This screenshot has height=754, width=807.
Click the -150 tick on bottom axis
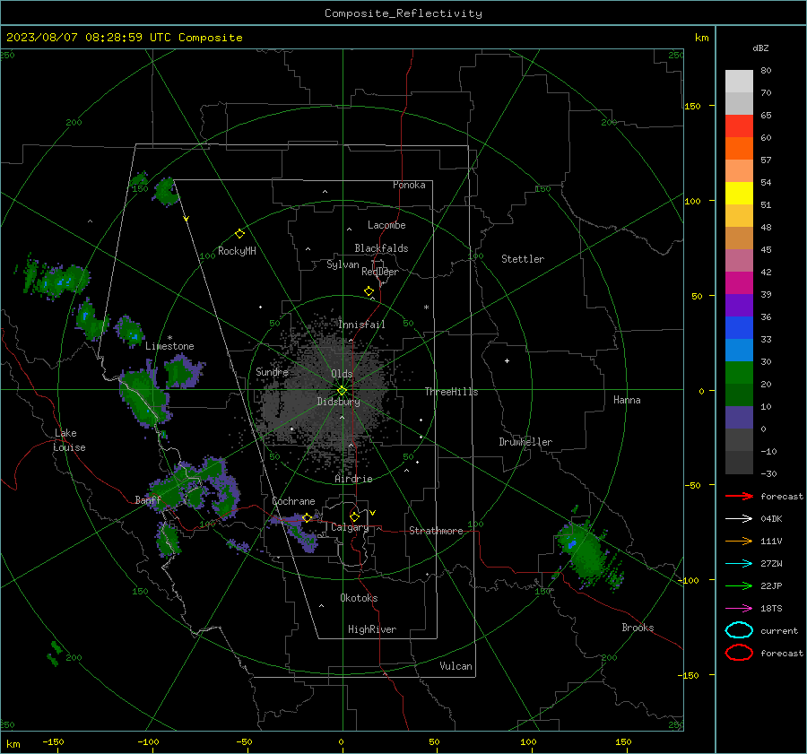point(53,742)
